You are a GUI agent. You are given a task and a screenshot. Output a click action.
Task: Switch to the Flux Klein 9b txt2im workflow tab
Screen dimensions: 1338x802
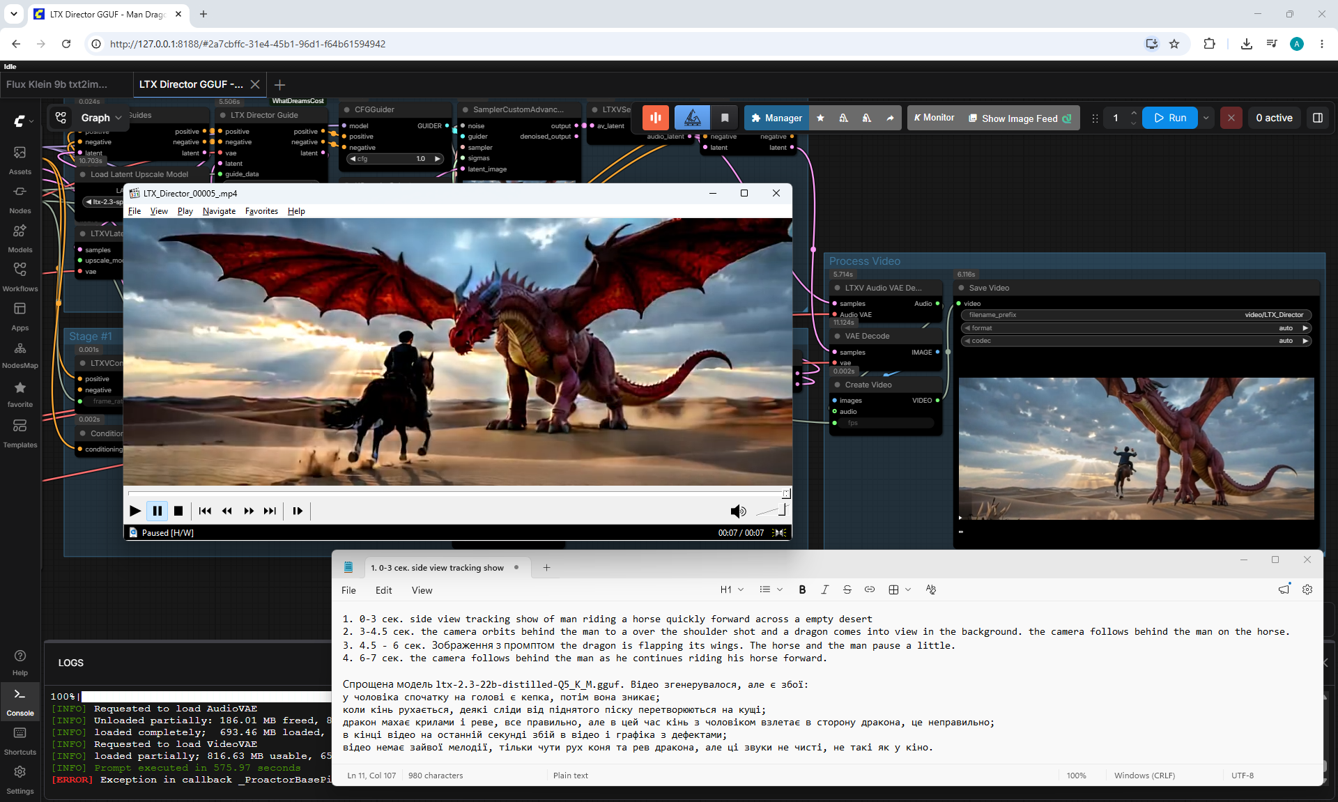pyautogui.click(x=57, y=84)
